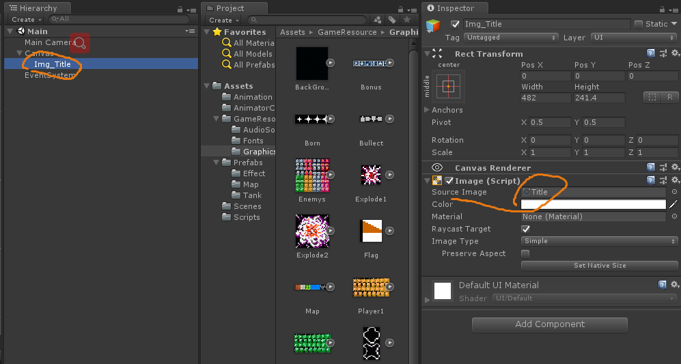Click the Width field showing 482
Viewport: 681px width, 364px height.
[546, 98]
